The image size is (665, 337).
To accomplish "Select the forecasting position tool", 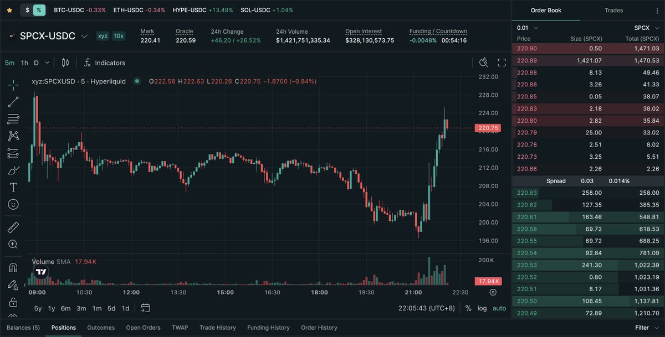I will click(13, 153).
